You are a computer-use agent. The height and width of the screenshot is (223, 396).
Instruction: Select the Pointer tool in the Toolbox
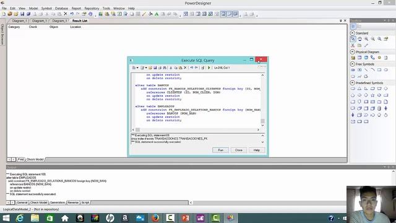coord(353,39)
